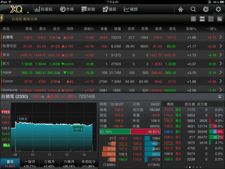
Task: Switch to list view layout icon
Action: coord(193,19)
